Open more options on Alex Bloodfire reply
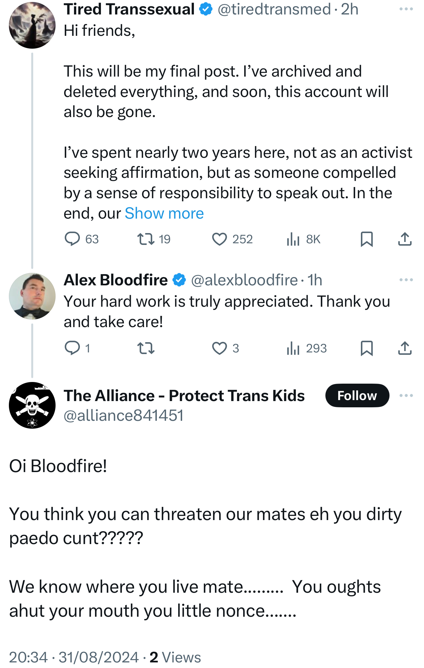 tap(406, 280)
